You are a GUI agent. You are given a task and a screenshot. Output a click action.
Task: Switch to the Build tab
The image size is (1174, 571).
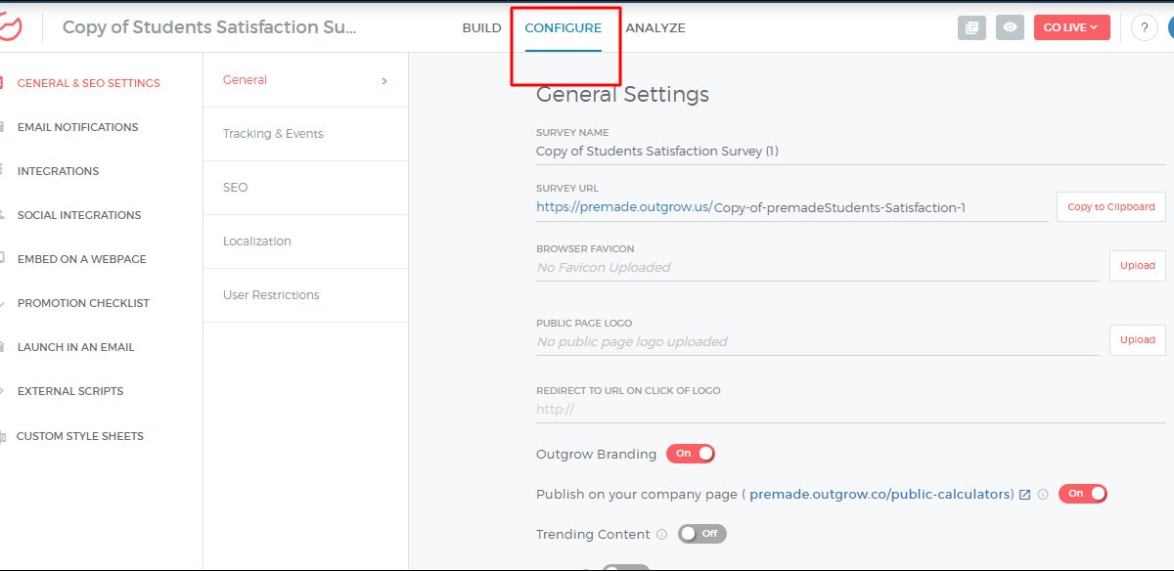[x=481, y=28]
